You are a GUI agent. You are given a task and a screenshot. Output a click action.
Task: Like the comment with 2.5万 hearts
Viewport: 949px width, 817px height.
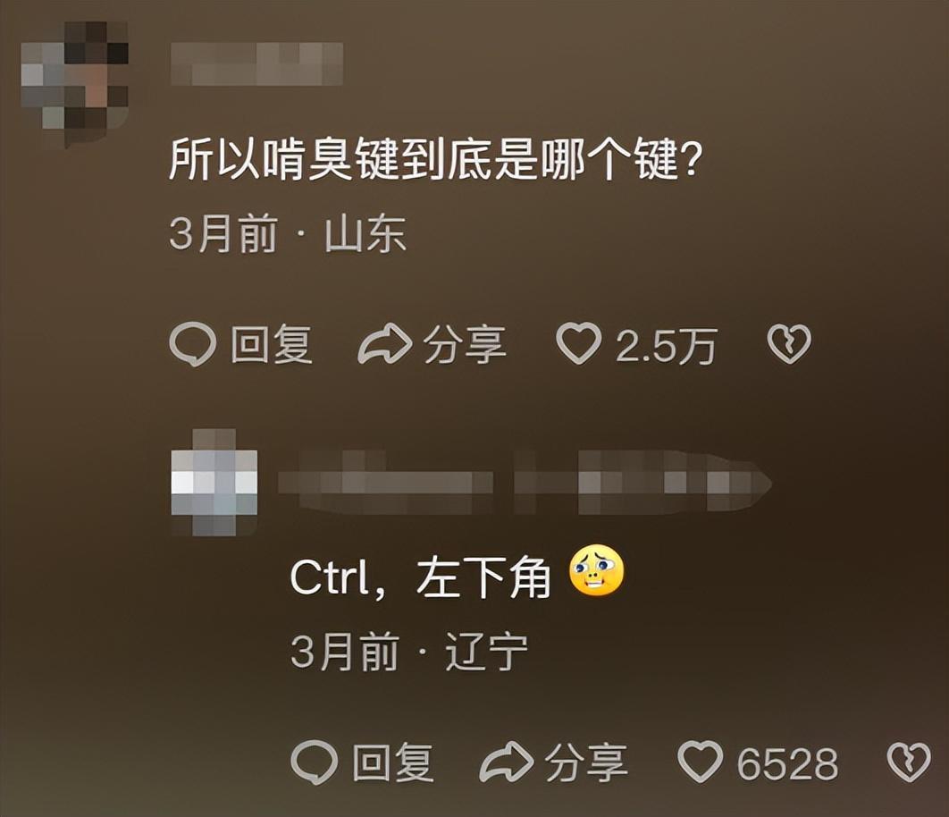click(x=578, y=344)
